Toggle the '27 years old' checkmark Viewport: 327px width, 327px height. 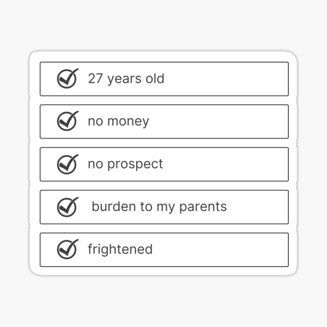pos(68,78)
